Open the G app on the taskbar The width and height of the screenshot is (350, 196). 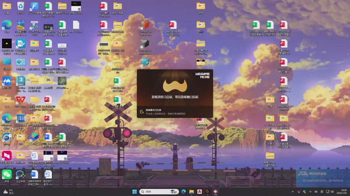pos(207,192)
